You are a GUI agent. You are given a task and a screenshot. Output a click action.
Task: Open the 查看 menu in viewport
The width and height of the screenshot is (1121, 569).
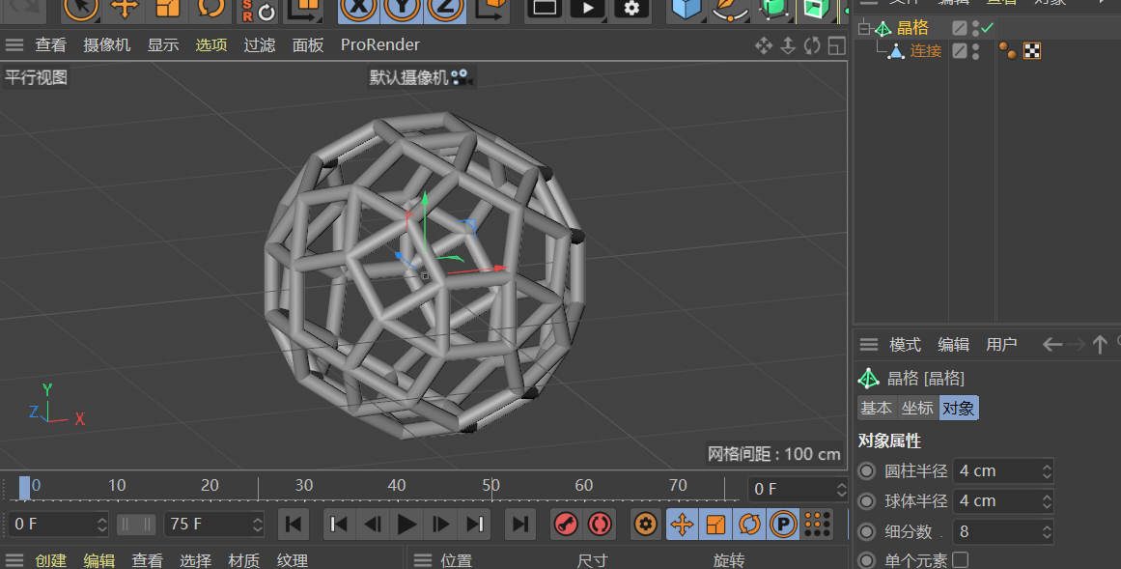[51, 45]
